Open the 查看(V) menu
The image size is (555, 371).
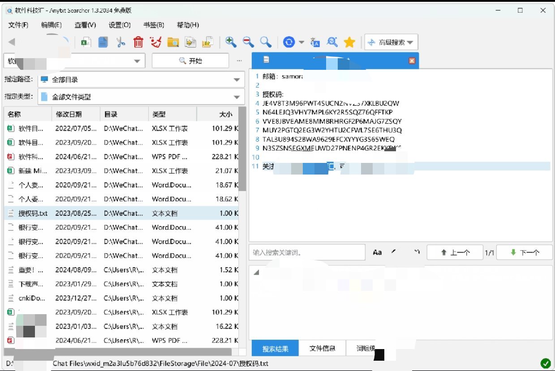(85, 25)
